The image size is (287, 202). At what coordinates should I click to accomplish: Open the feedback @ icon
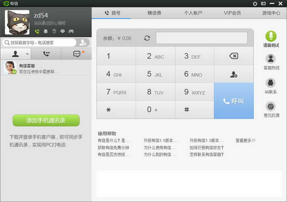[x=271, y=106]
